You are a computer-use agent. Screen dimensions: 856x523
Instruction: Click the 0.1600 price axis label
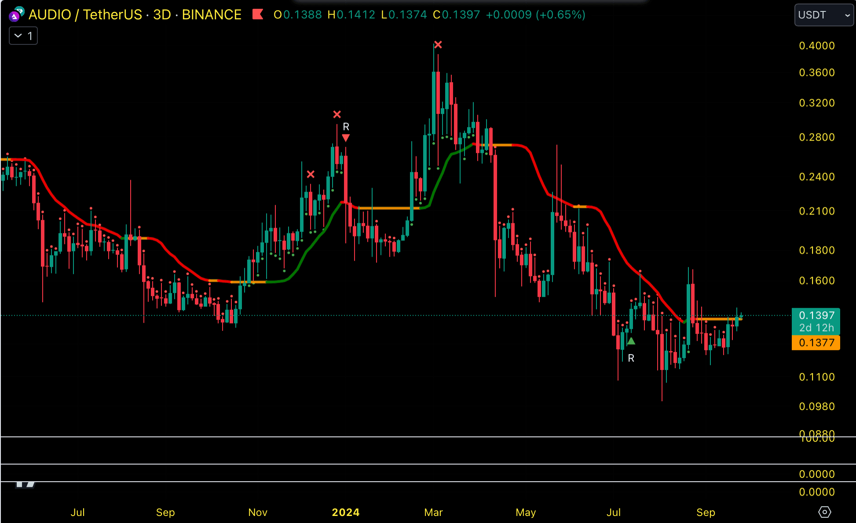point(817,280)
